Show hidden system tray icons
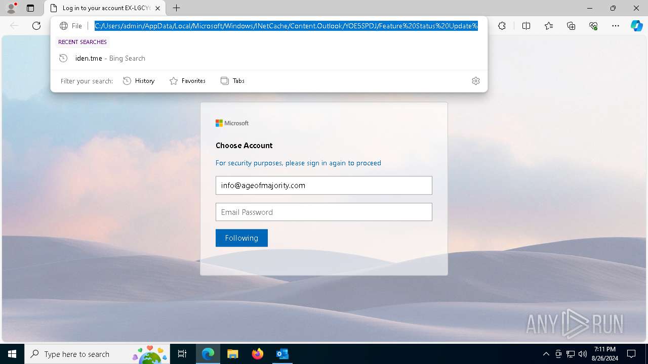 point(546,354)
